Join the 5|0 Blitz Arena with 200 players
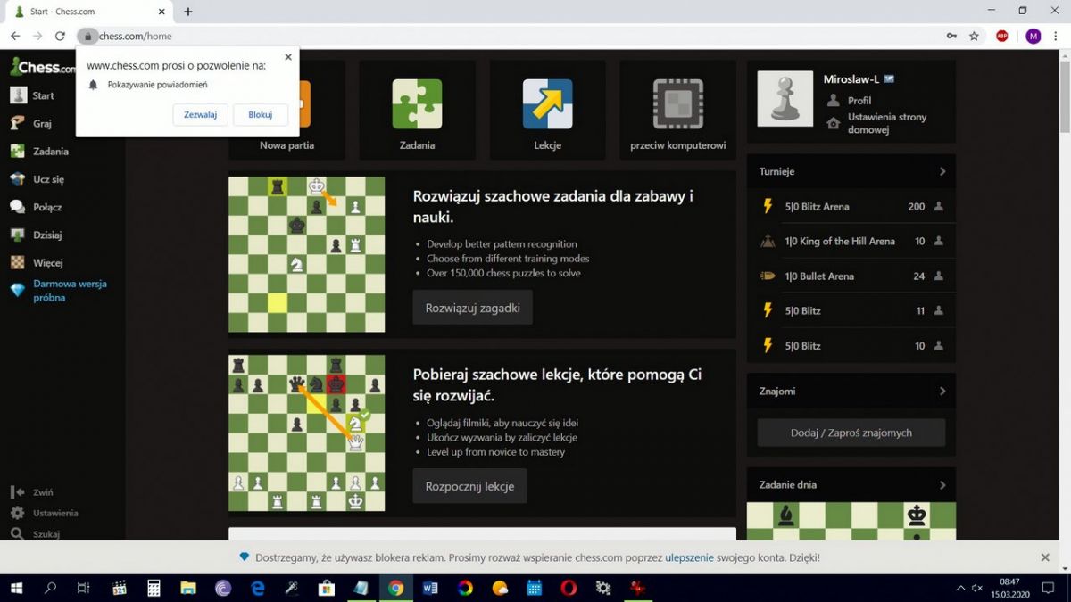This screenshot has width=1071, height=602. 851,206
